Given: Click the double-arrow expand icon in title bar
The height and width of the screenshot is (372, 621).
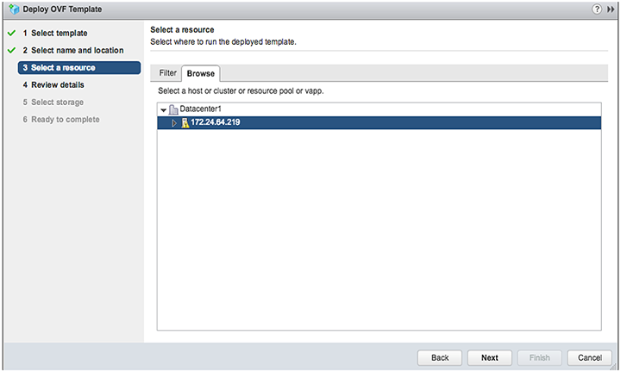Looking at the screenshot, I should click(x=611, y=9).
